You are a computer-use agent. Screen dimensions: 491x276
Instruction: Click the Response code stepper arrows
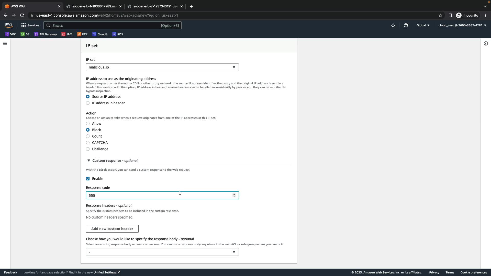tap(234, 195)
